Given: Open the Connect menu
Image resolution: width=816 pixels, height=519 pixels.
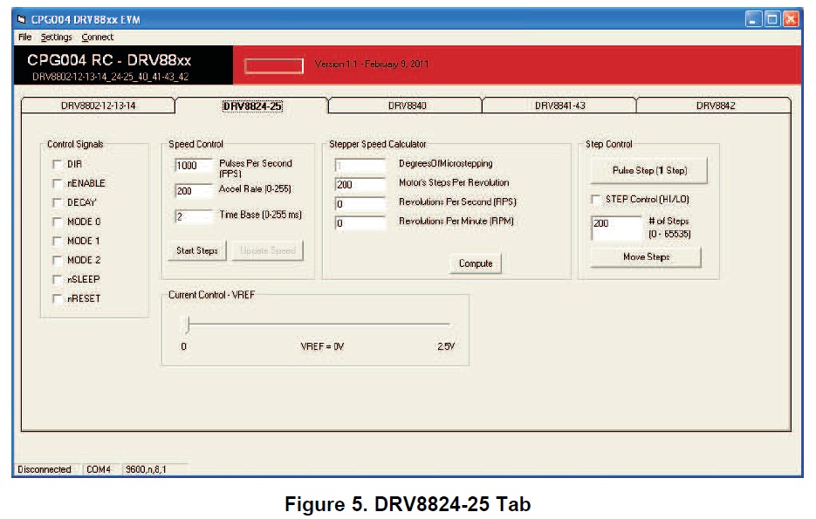Looking at the screenshot, I should click(98, 38).
